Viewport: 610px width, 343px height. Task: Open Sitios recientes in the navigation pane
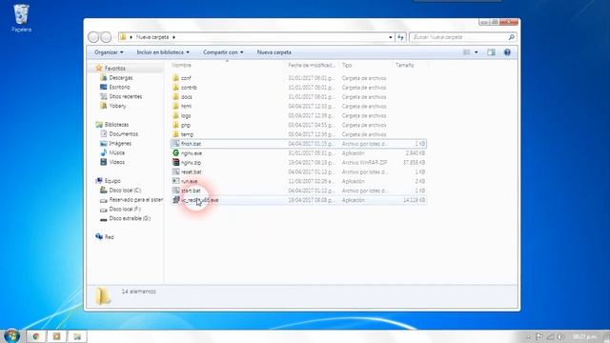125,96
